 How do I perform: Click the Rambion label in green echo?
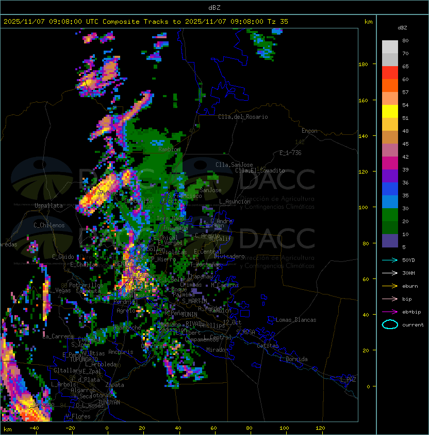pos(169,149)
